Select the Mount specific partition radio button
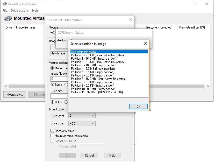 (x=52, y=68)
